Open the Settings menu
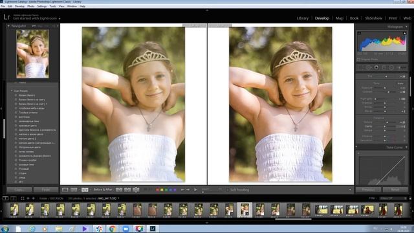This screenshot has height=233, width=414. (41, 6)
